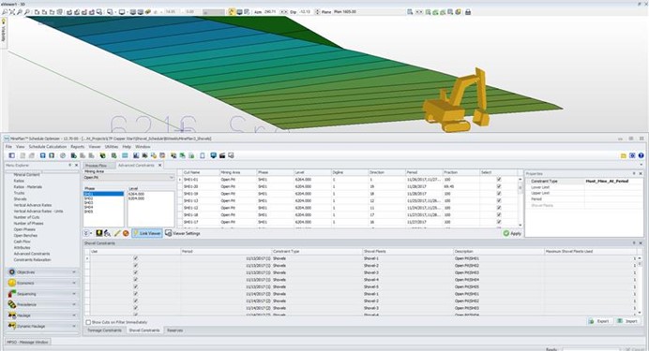Click the Sequencing section icon
This screenshot has height=351, width=649.
click(11, 294)
